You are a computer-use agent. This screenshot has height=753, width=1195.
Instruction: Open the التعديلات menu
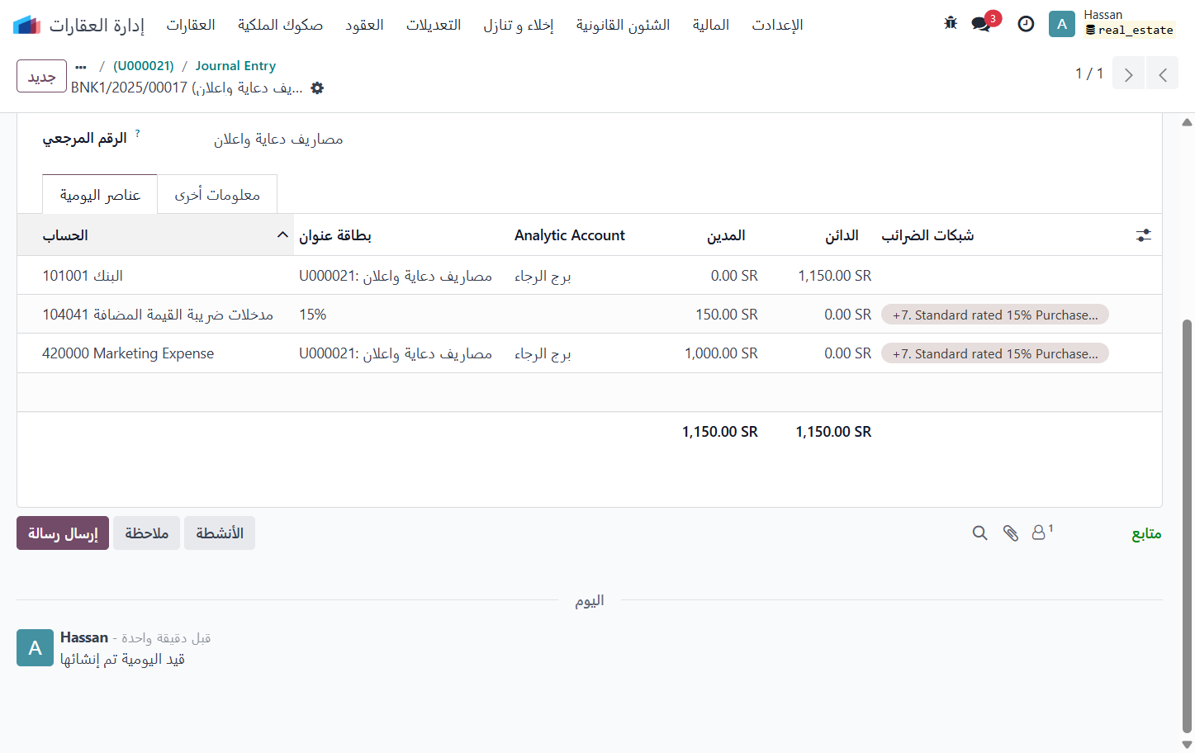[434, 25]
